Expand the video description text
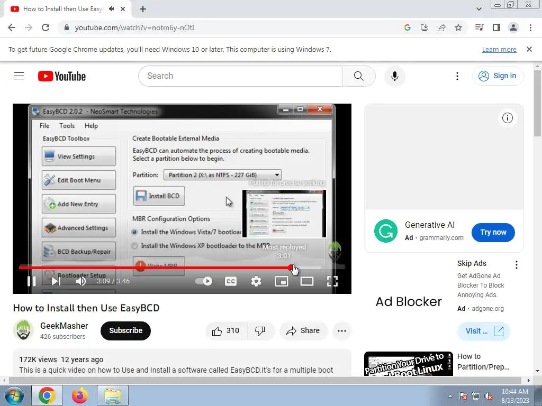The width and height of the screenshot is (542, 406). [x=176, y=370]
